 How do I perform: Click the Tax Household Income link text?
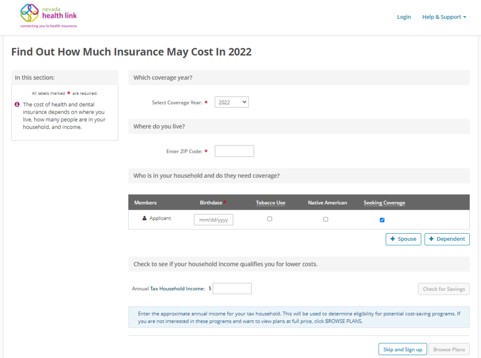coord(177,289)
